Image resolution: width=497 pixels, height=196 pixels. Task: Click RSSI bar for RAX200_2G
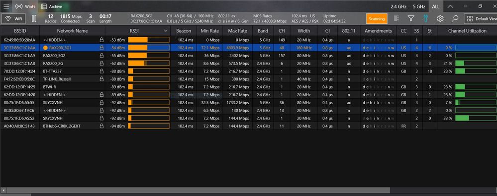[x=149, y=63]
